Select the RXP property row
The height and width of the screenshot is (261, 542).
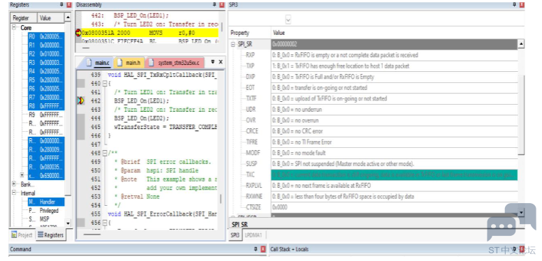[373, 55]
